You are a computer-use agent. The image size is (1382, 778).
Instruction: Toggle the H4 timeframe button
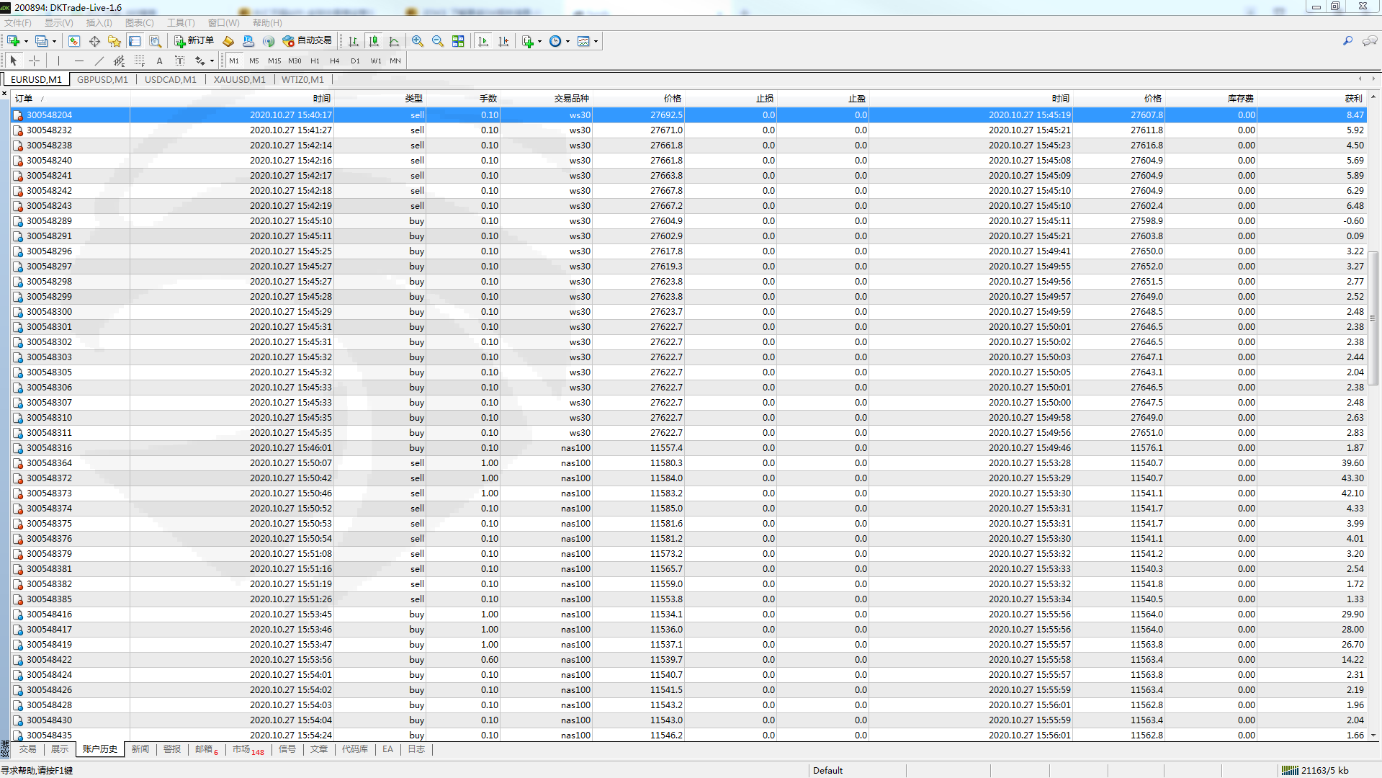334,61
